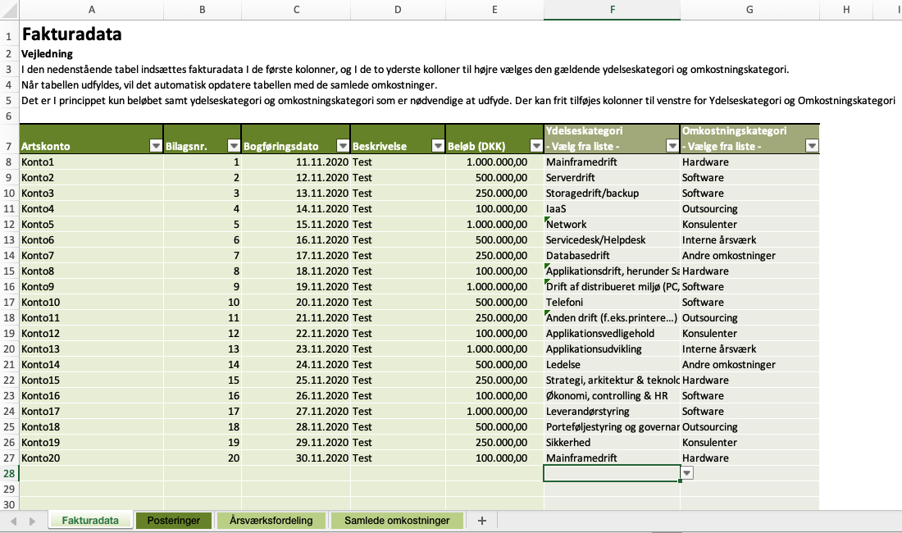
Task: Open the Artskonto column filter dropdown
Action: (x=156, y=146)
